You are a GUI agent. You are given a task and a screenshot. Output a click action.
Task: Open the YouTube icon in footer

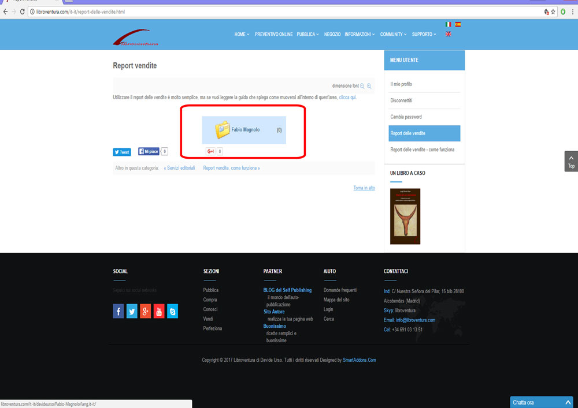pyautogui.click(x=159, y=312)
